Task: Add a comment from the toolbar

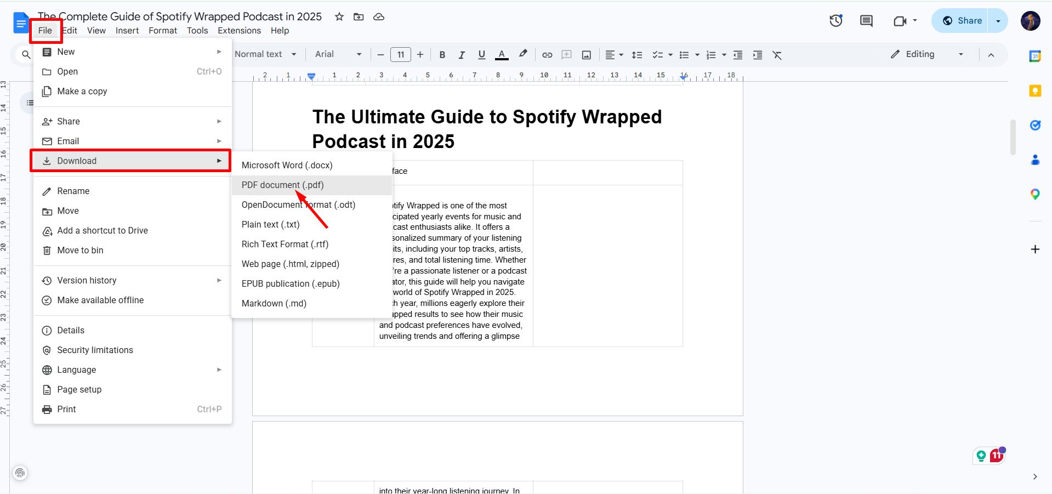Action: 567,54
